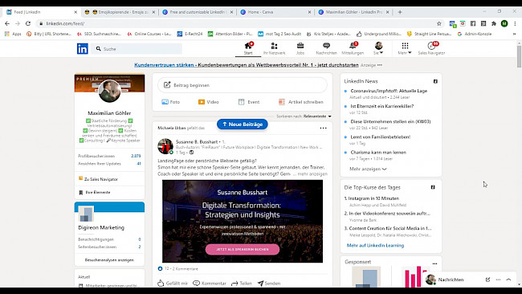Open ad options dots beside Anzeige
Screen dimensions: 522x294
[x=380, y=65]
